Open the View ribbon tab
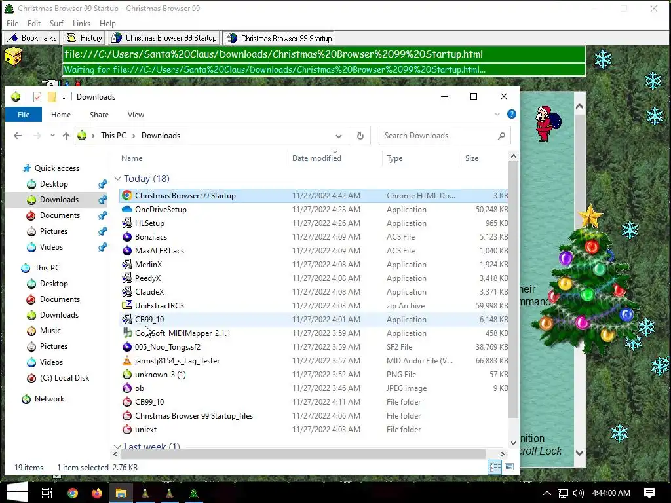This screenshot has height=503, width=671. (136, 115)
